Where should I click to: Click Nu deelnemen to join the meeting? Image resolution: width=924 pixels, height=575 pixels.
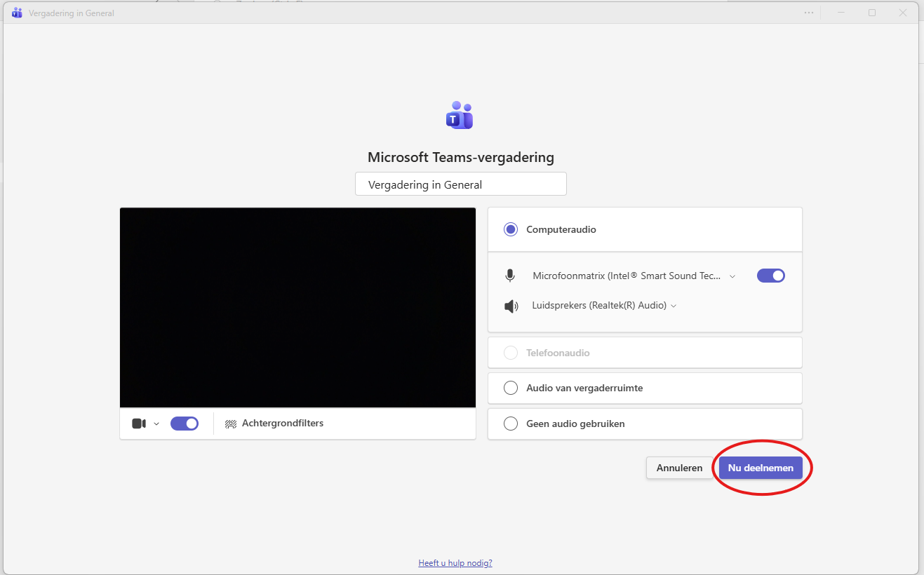[761, 468]
